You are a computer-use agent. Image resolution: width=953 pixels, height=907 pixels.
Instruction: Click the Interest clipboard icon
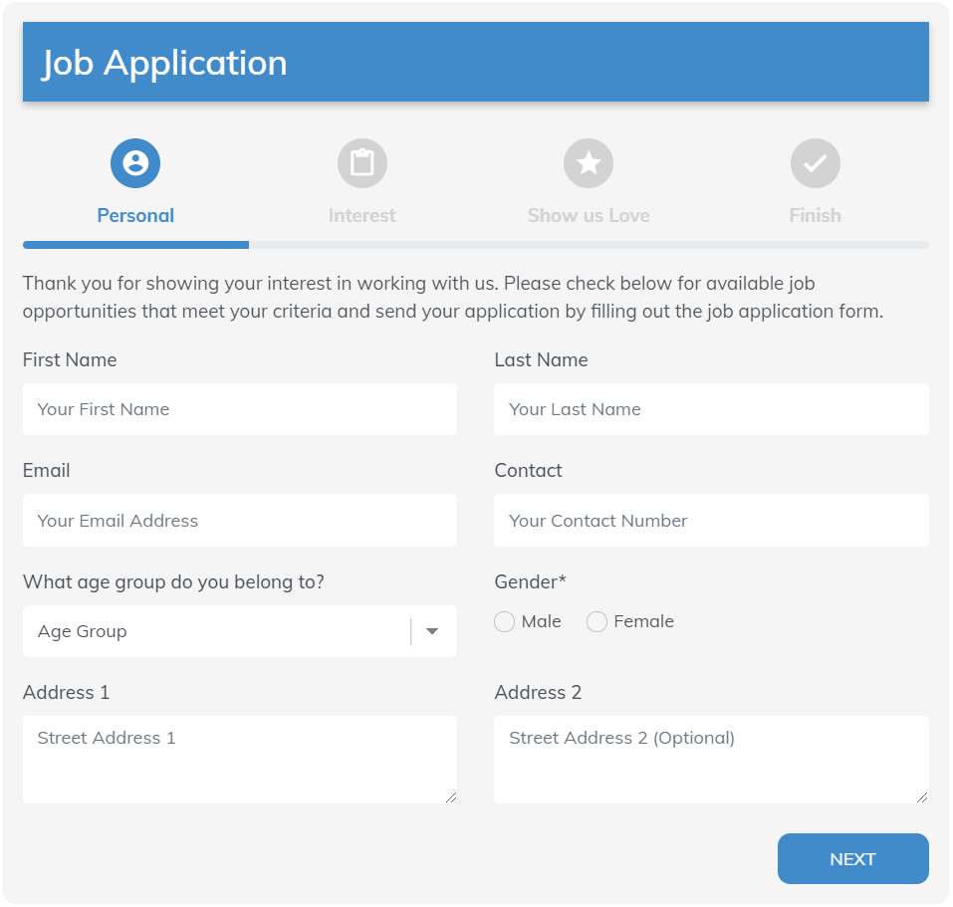point(361,162)
